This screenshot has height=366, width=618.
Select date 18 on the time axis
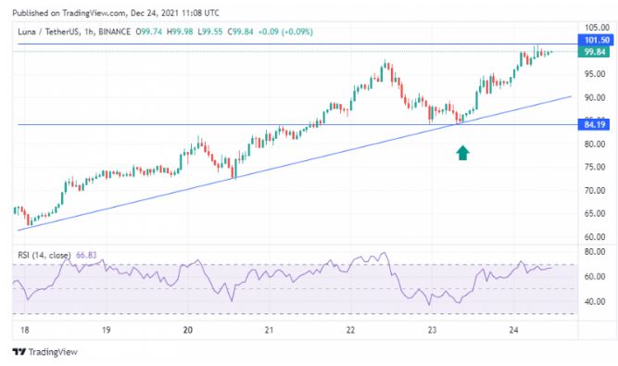(x=24, y=330)
